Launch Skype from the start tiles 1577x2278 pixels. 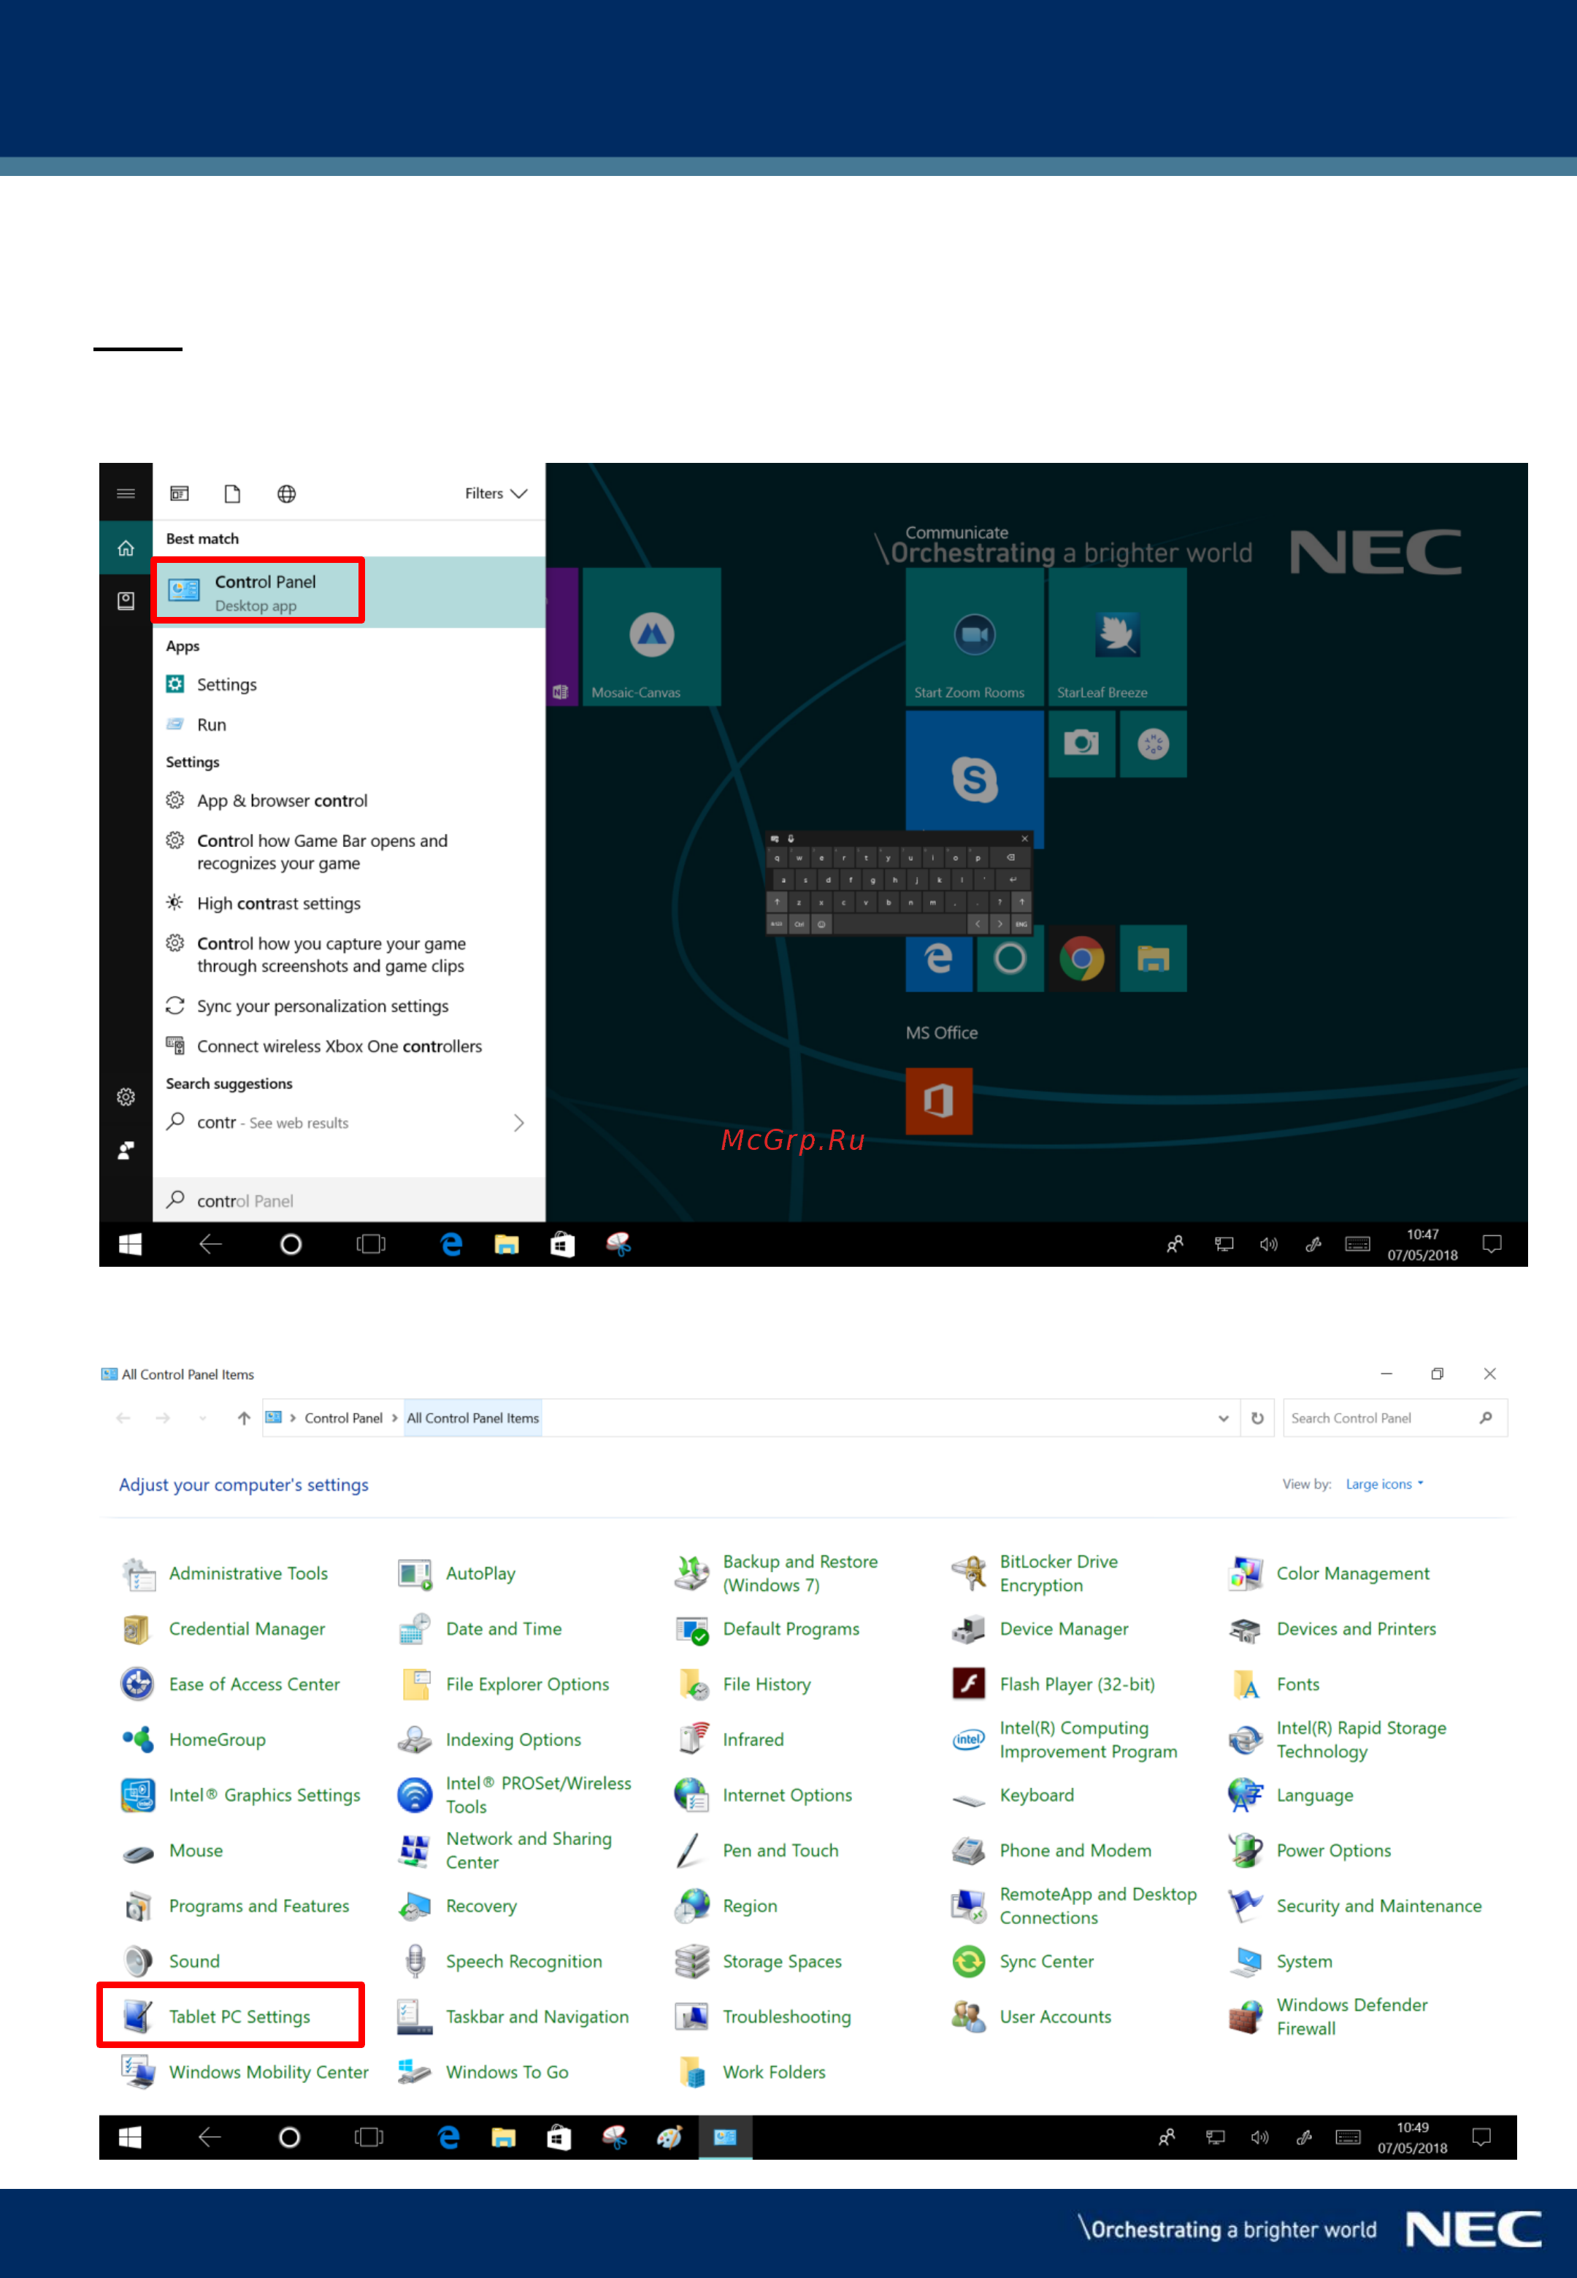tap(974, 778)
